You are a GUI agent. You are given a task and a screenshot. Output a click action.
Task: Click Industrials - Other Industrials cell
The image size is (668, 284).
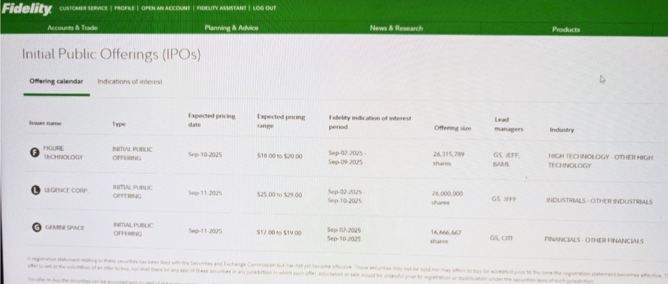pos(599,201)
